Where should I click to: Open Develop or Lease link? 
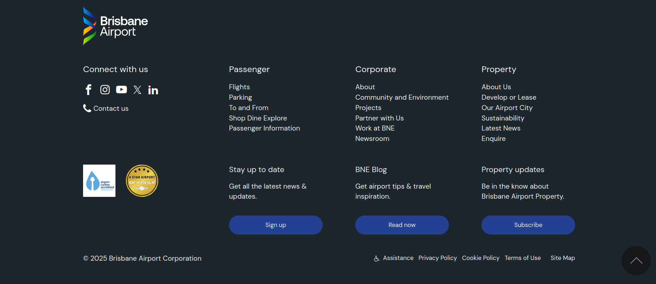[x=509, y=98]
